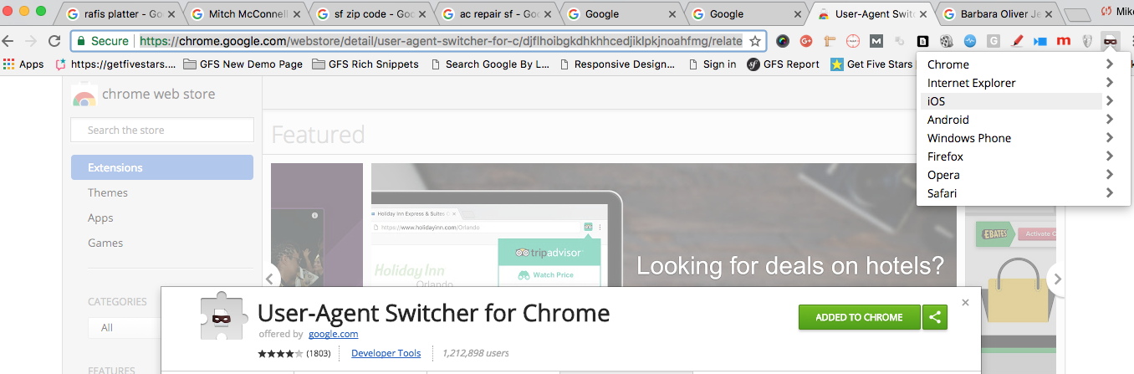
Task: Open the GFS Rich Snippets bookmark folder
Action: [365, 64]
